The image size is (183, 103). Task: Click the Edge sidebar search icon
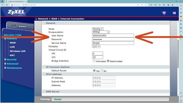click(181, 9)
